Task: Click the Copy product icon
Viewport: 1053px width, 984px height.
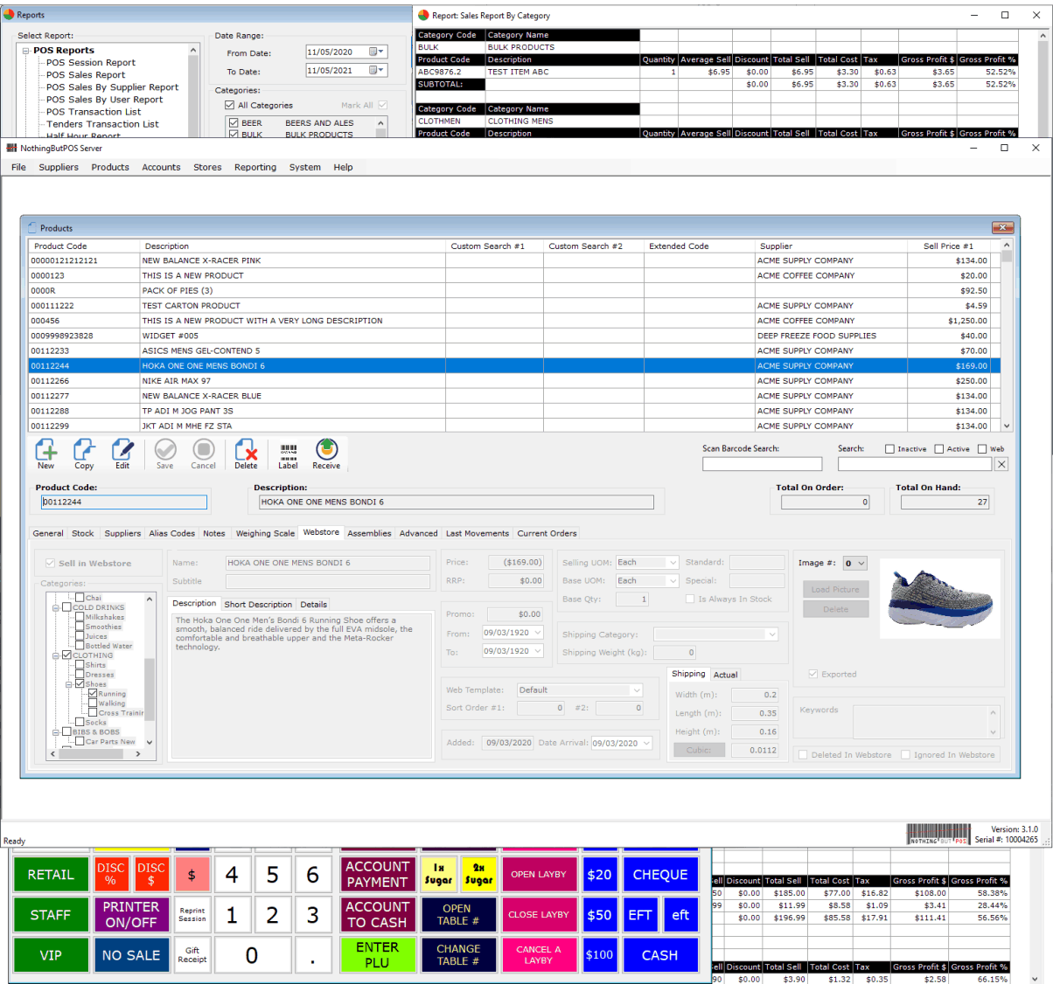Action: (x=84, y=451)
